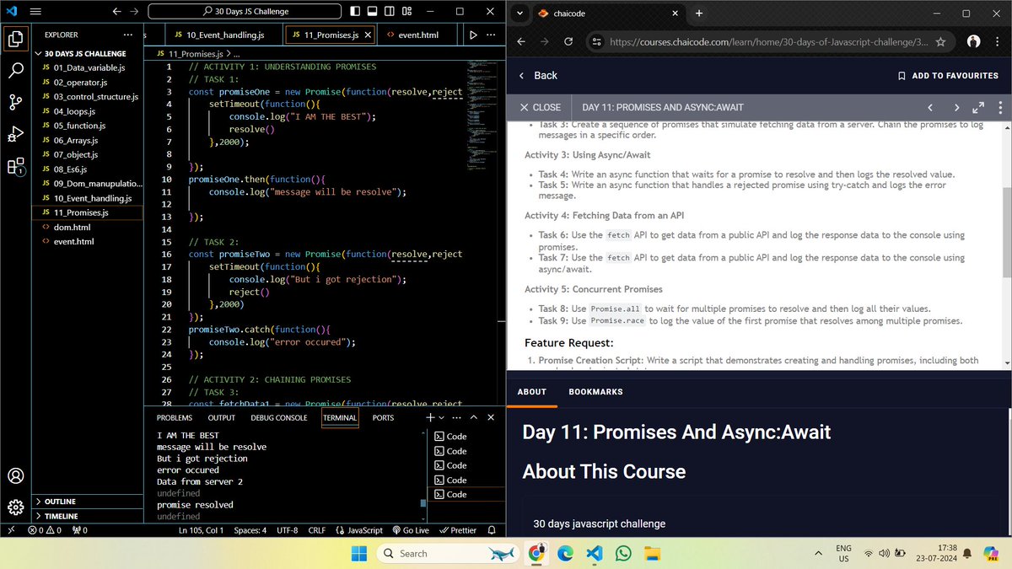Open 07_object.js in Explorer

pos(89,155)
